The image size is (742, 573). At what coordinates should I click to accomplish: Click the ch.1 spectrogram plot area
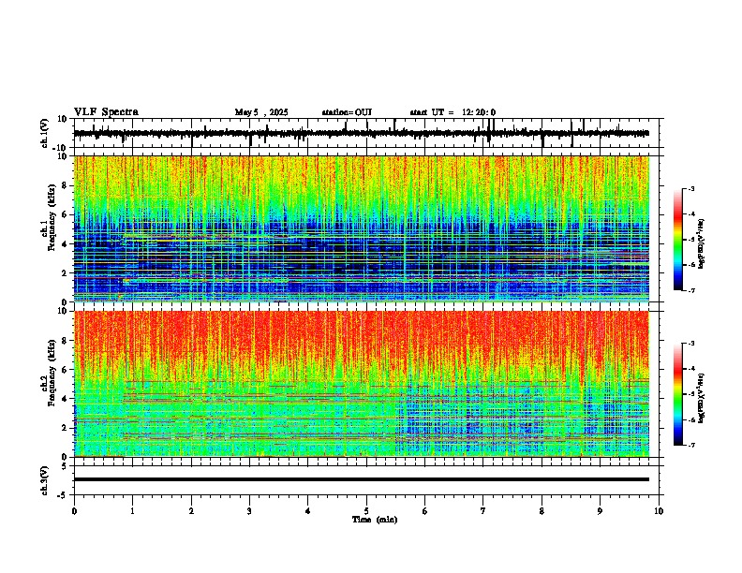361,228
